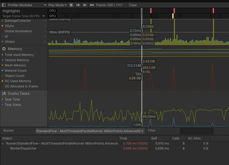The height and width of the screenshot is (165, 229).
Task: Toggle Total Used Memory color box
Action: (2, 55)
